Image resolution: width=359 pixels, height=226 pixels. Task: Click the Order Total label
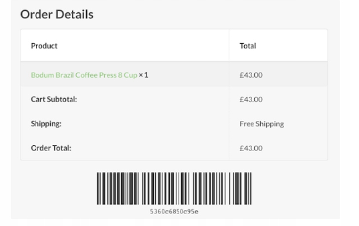point(51,148)
